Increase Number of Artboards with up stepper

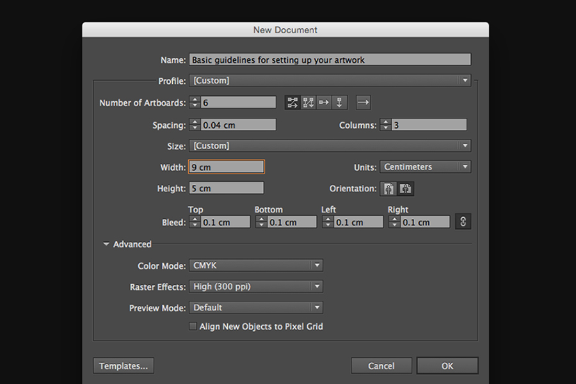tap(194, 99)
